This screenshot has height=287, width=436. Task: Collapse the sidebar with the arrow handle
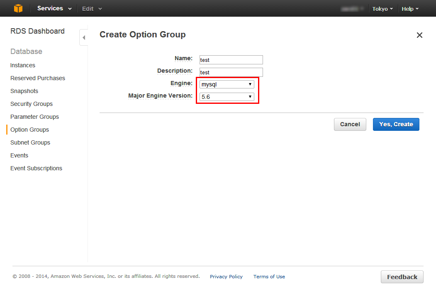84,37
